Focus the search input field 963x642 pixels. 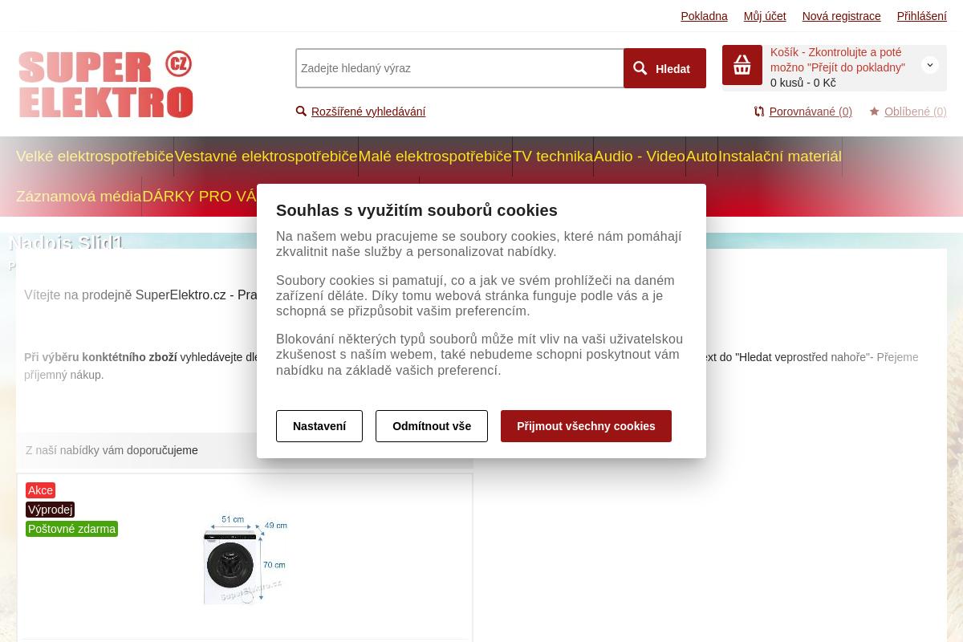pyautogui.click(x=459, y=68)
